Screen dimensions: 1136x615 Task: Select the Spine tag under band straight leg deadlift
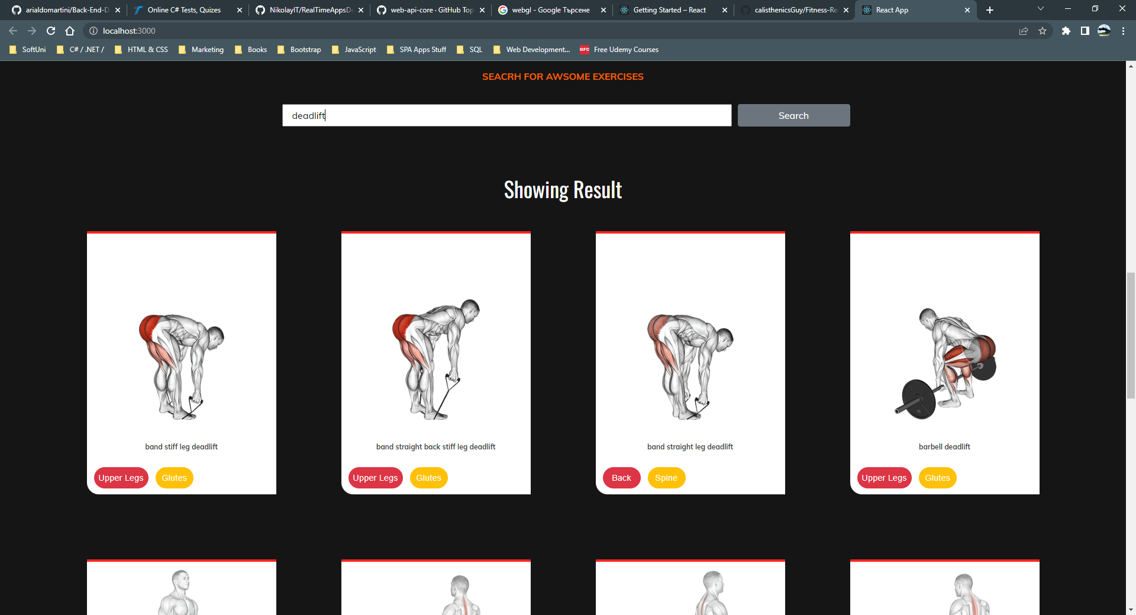666,478
